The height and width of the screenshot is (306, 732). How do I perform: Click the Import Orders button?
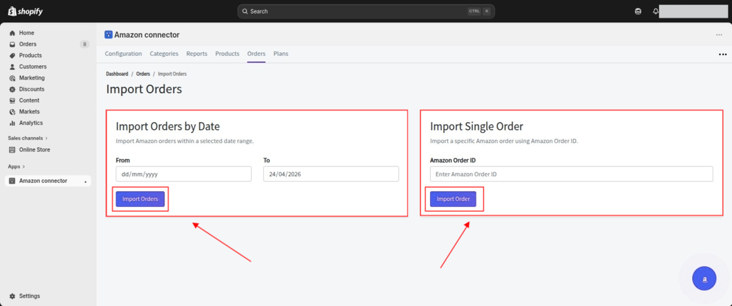click(x=140, y=200)
